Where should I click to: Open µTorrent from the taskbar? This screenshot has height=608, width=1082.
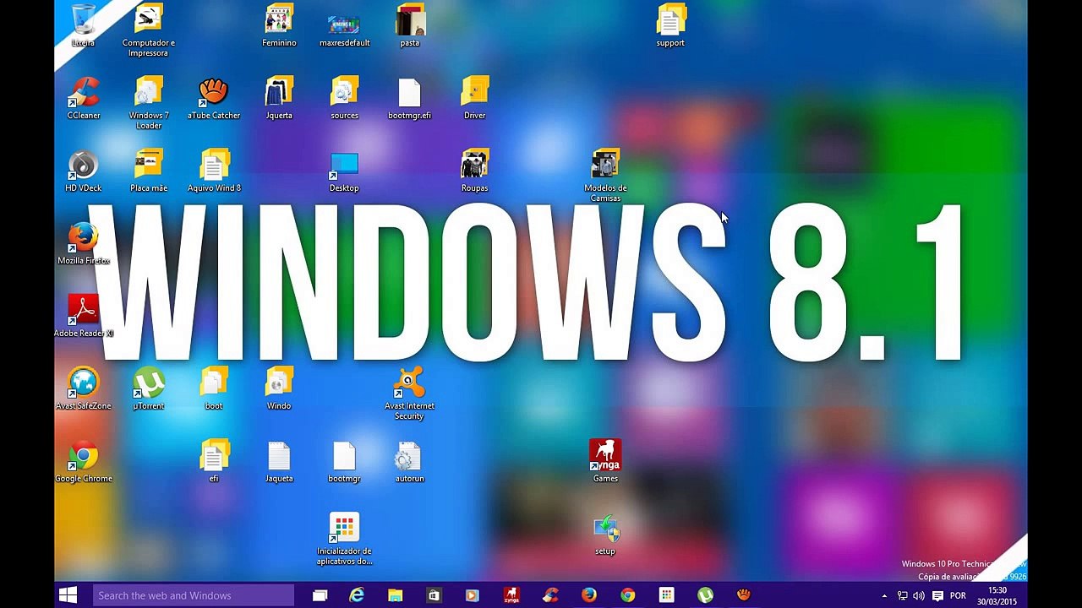click(705, 595)
